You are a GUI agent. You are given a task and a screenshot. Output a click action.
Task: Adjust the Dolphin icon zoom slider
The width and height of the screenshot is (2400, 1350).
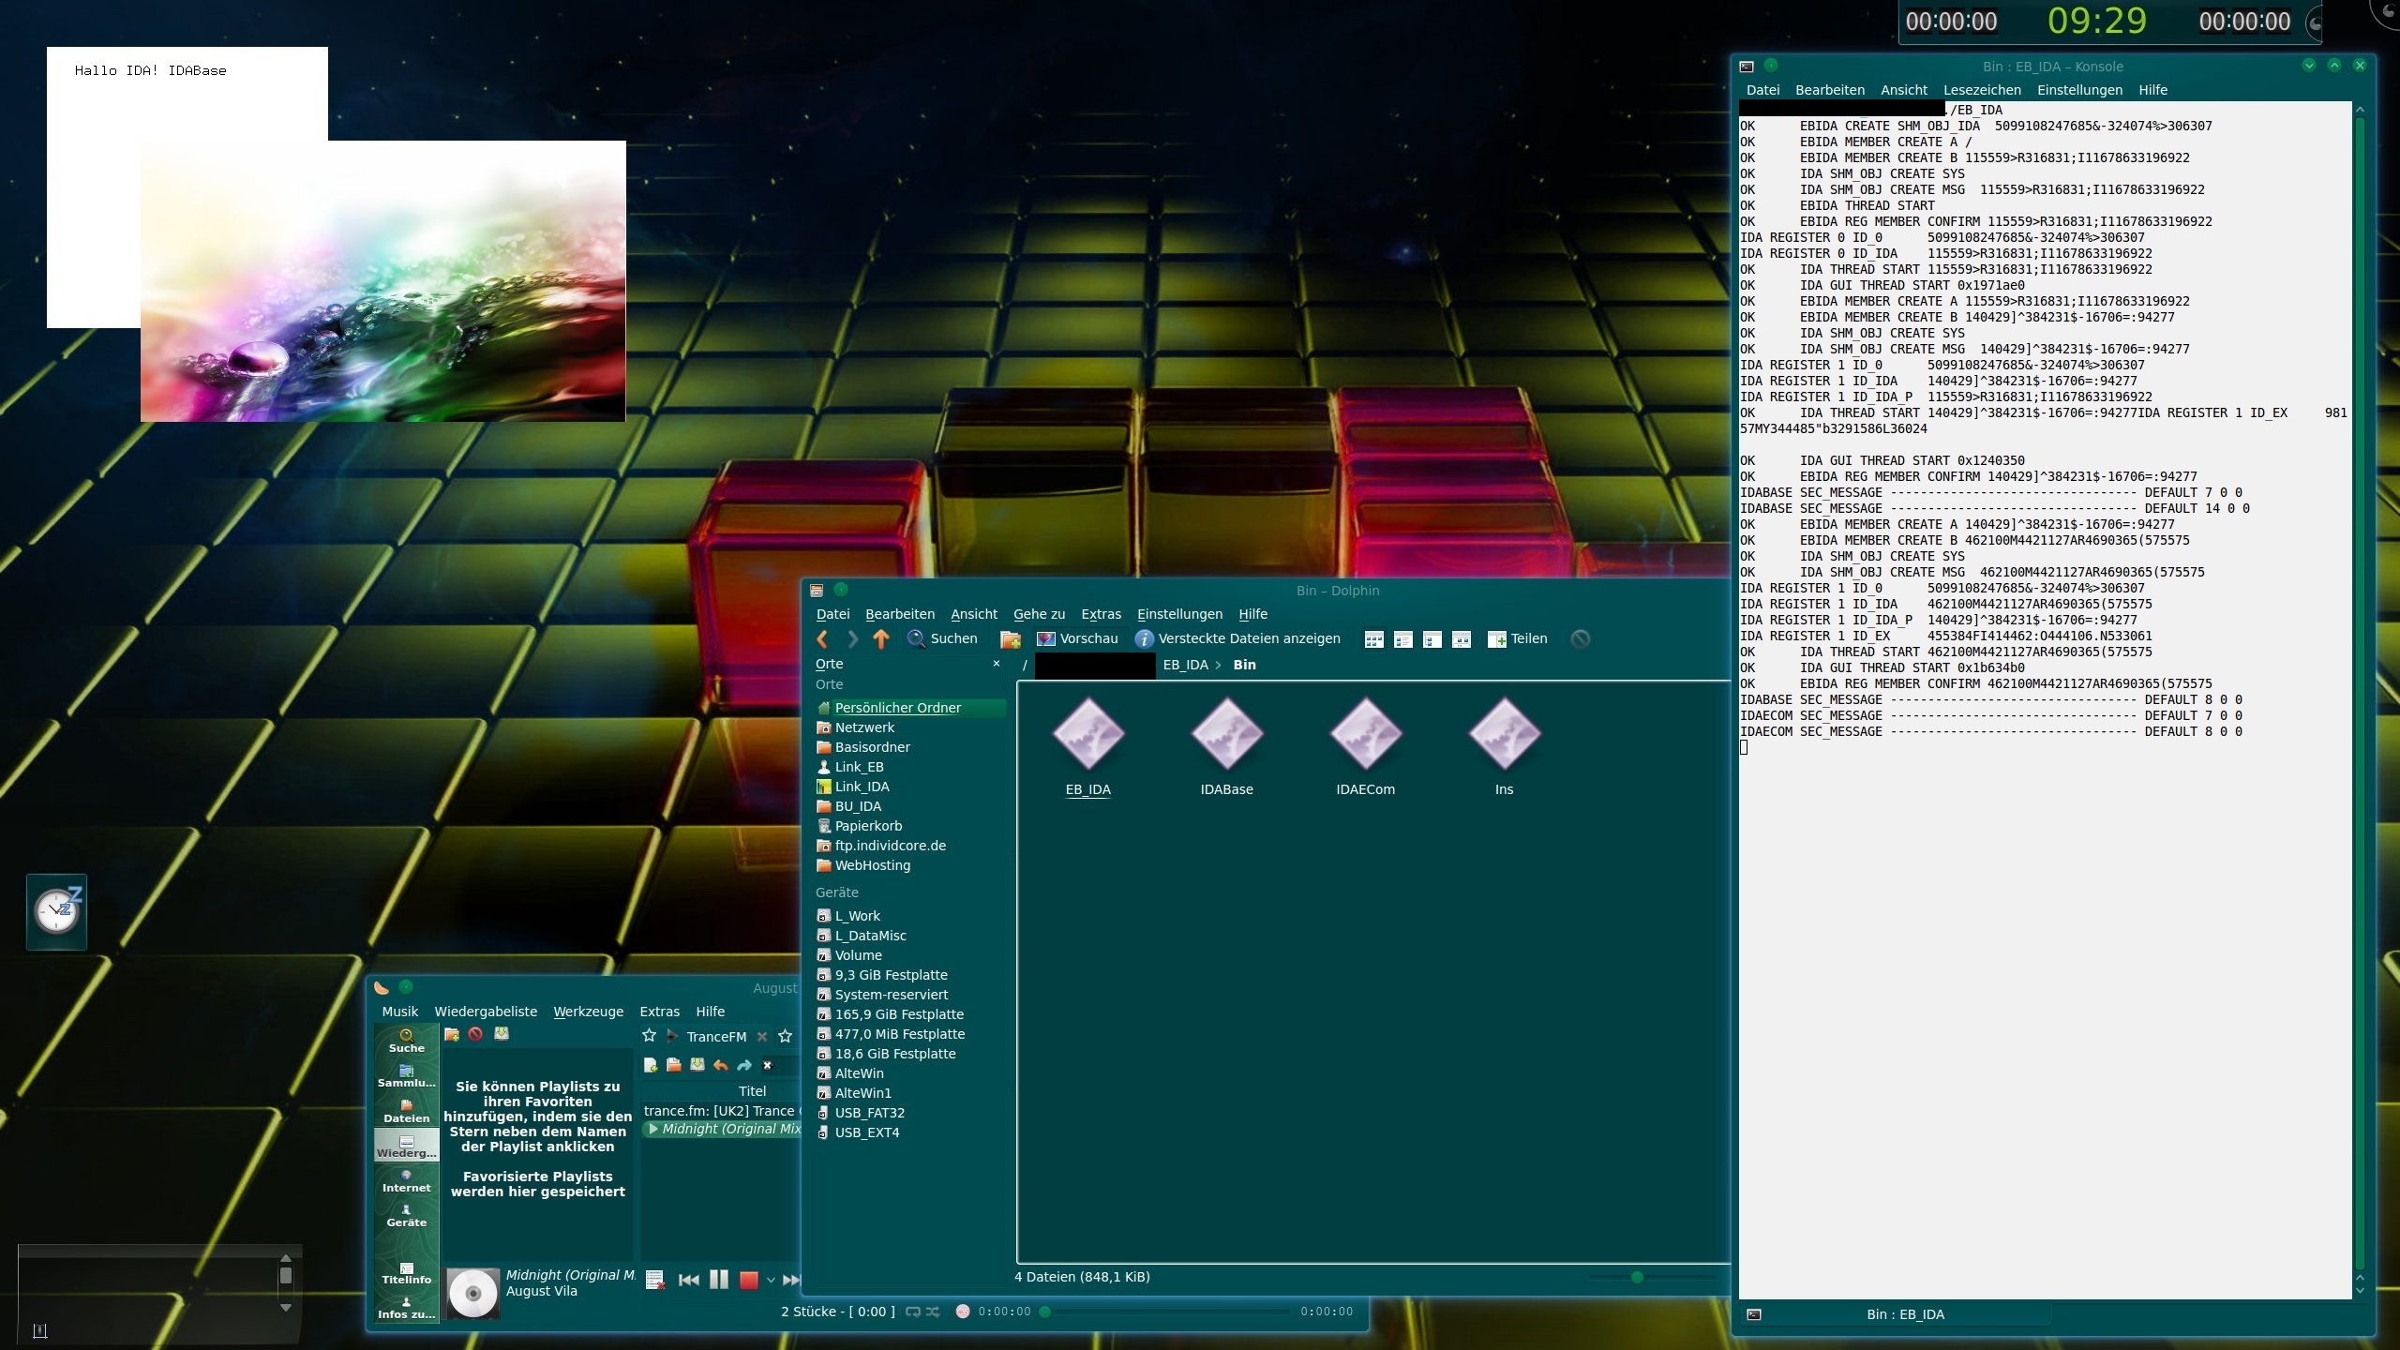click(1637, 1277)
